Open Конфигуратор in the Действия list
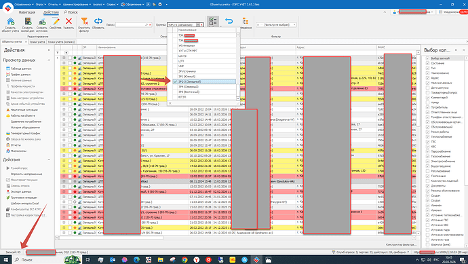Image resolution: width=468 pixels, height=264 pixels. 26,209
